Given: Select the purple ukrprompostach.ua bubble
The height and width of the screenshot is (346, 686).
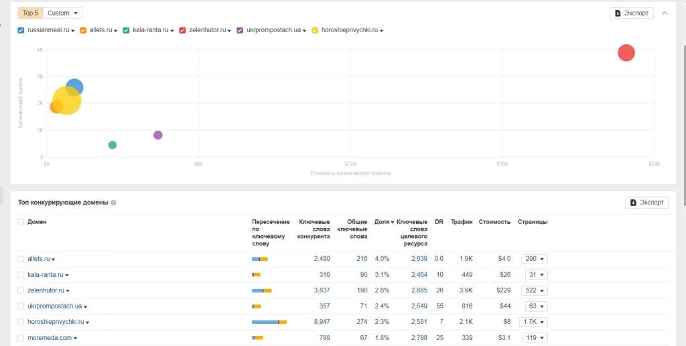Looking at the screenshot, I should (158, 135).
